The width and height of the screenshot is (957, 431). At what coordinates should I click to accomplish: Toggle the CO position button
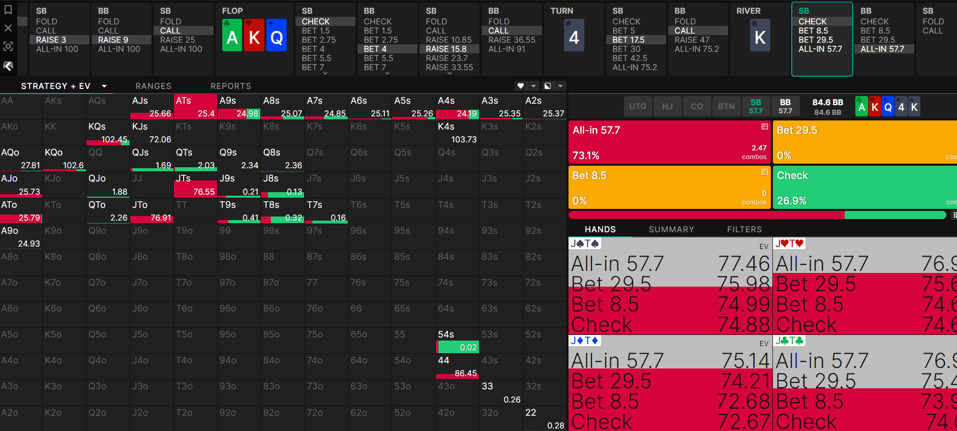697,106
